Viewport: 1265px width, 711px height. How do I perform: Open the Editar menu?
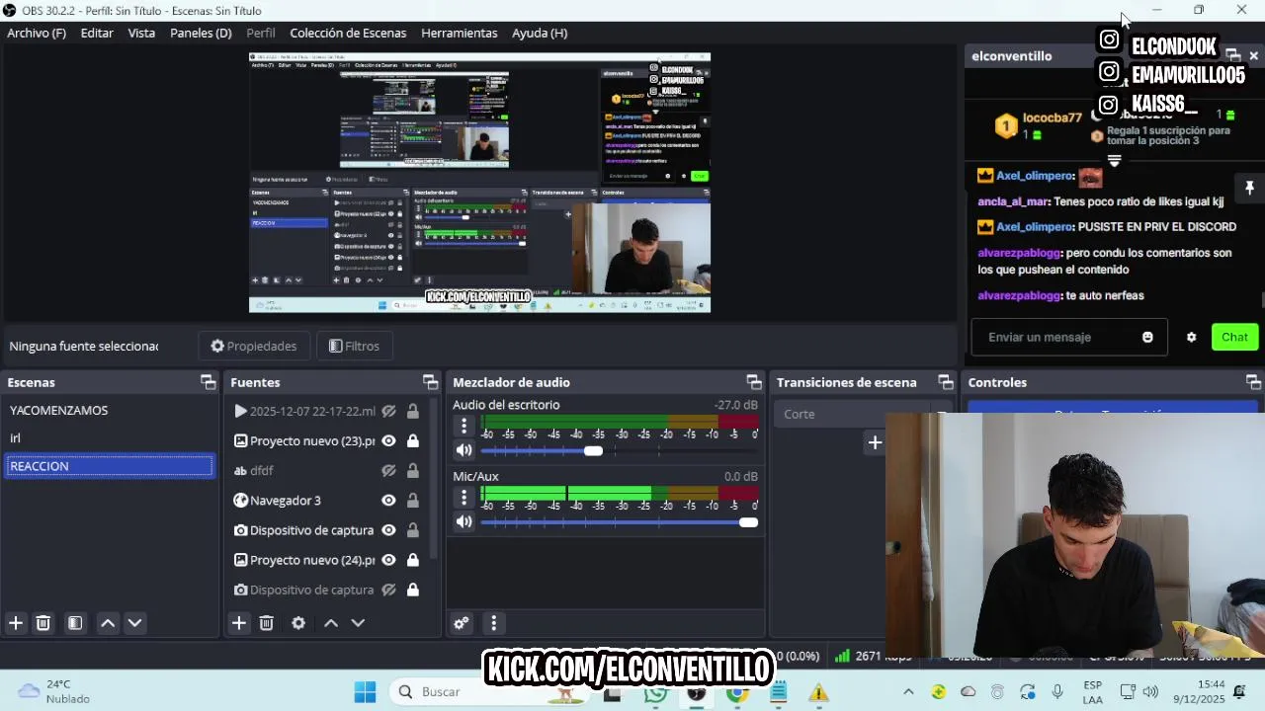point(97,33)
